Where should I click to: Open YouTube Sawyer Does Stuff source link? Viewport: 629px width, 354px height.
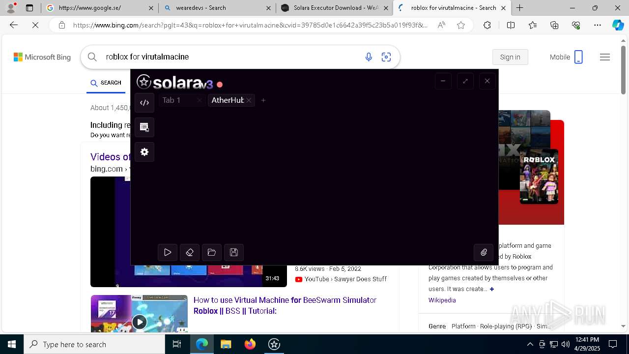click(x=341, y=279)
